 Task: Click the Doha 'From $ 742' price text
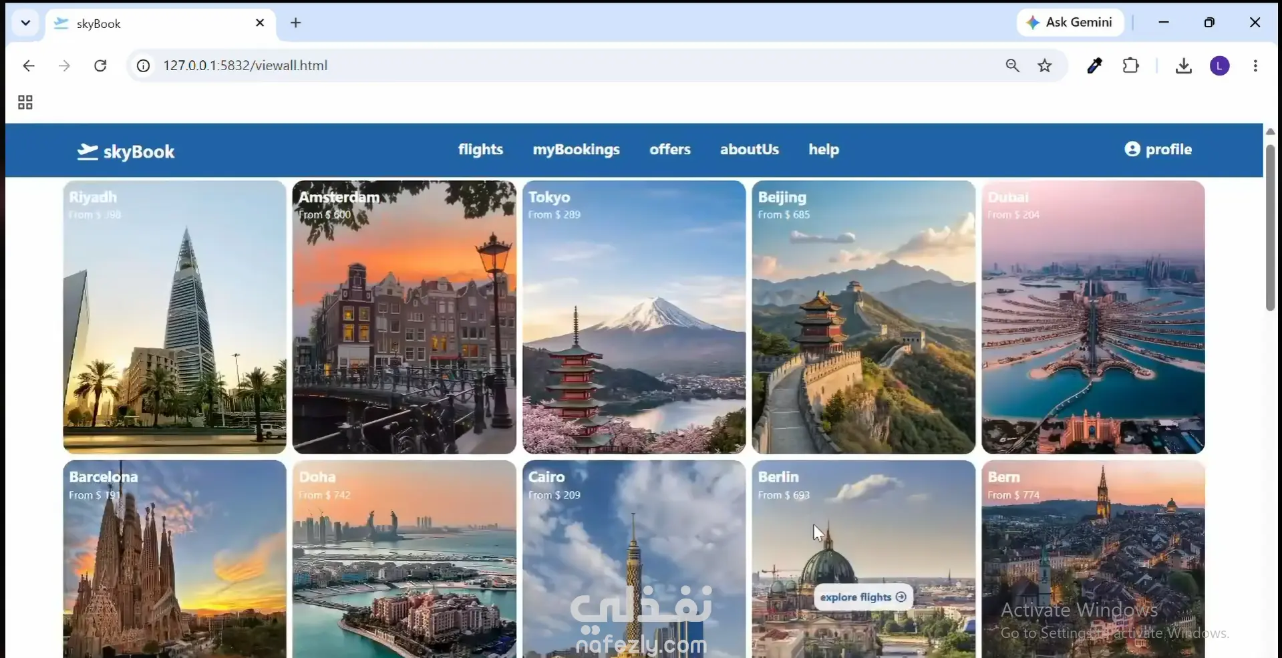pyautogui.click(x=325, y=495)
